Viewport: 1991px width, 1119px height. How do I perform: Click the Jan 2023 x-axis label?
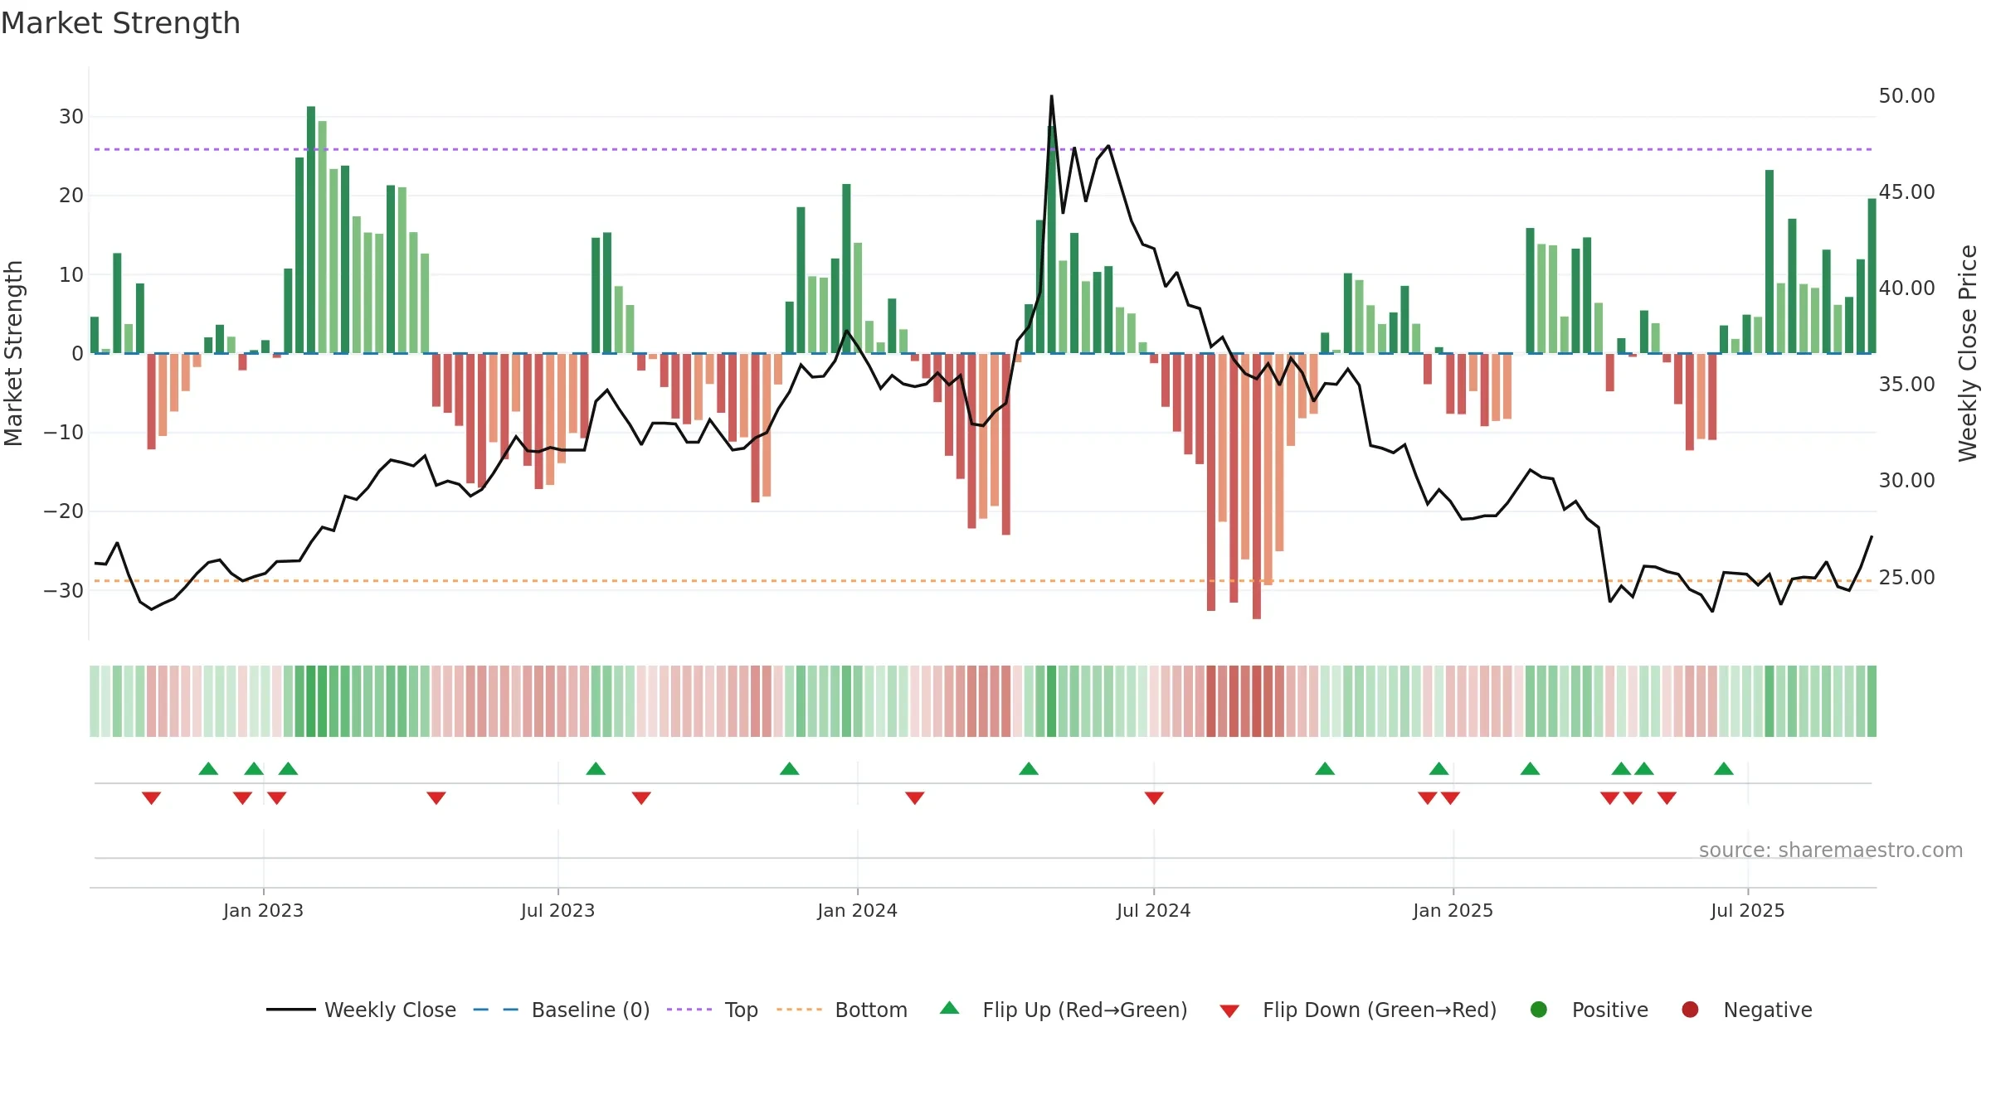(263, 910)
